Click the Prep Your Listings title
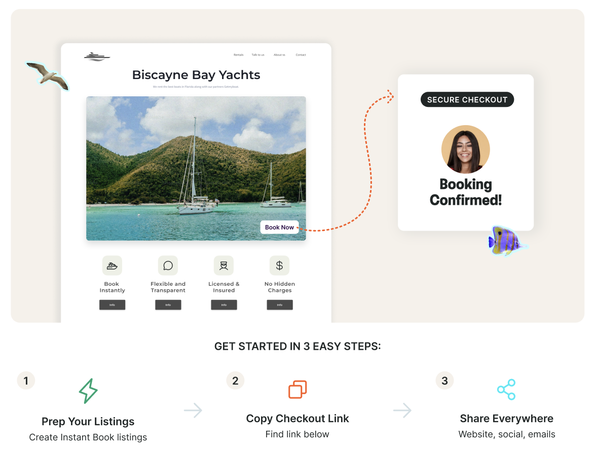Viewport: 595px width, 450px height. click(x=88, y=422)
